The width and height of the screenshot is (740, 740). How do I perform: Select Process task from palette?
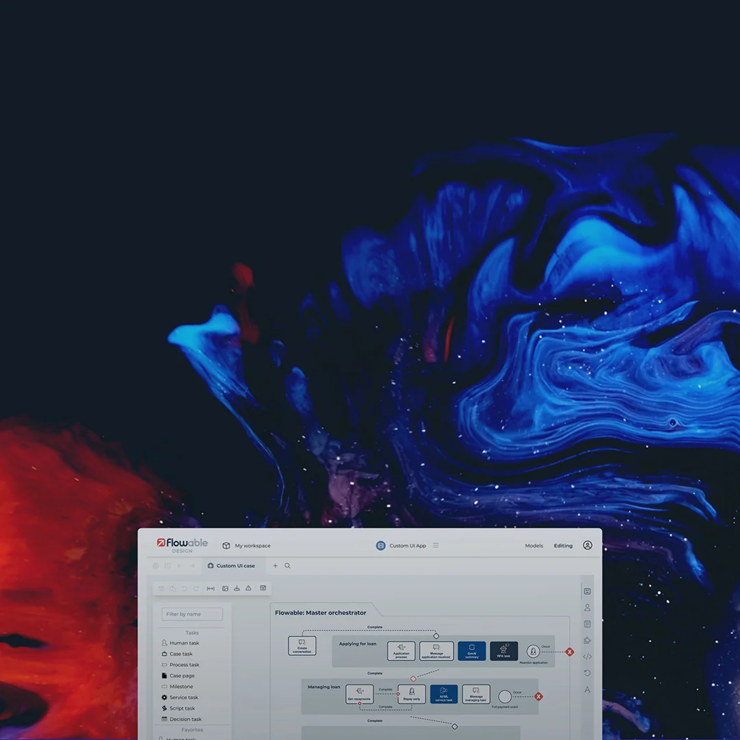tap(181, 665)
